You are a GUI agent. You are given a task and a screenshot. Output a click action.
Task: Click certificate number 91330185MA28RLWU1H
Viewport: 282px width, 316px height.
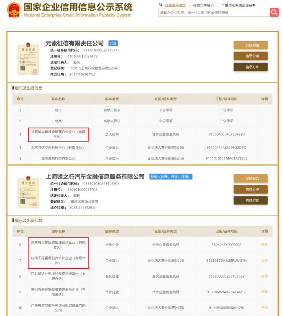point(227,260)
